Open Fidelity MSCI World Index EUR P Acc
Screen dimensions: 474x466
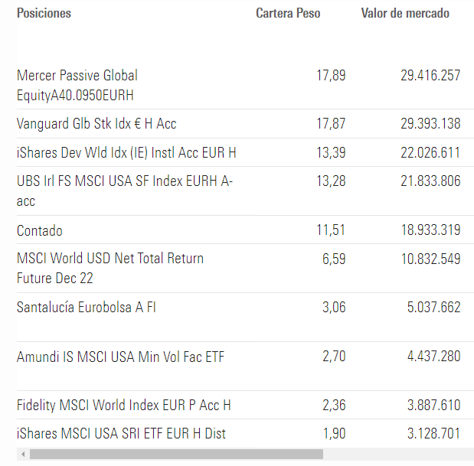point(123,405)
